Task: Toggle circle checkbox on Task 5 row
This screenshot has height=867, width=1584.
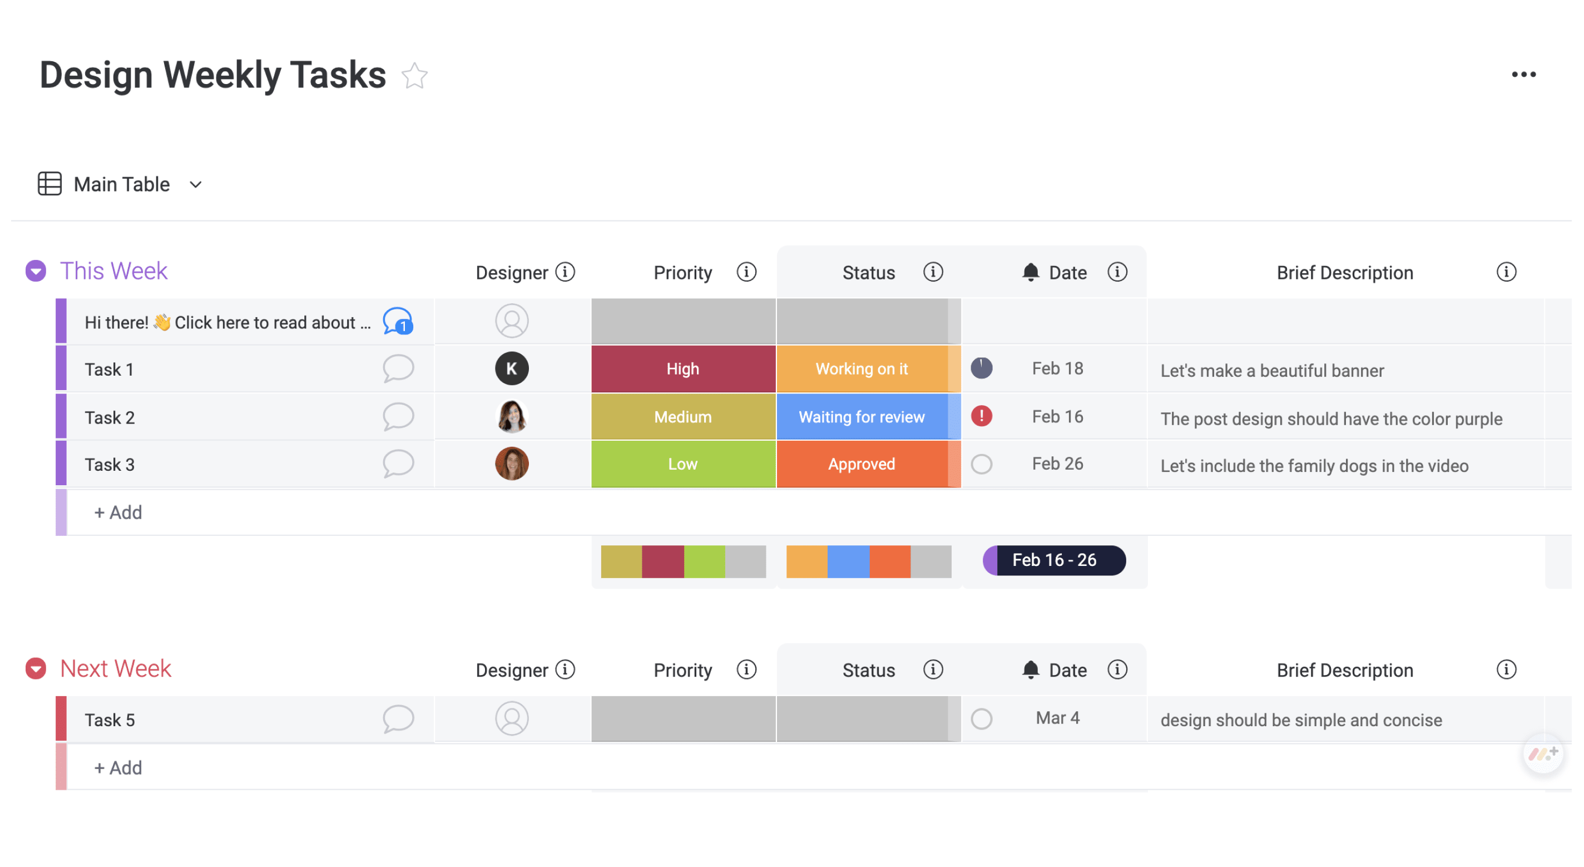Action: point(982,718)
